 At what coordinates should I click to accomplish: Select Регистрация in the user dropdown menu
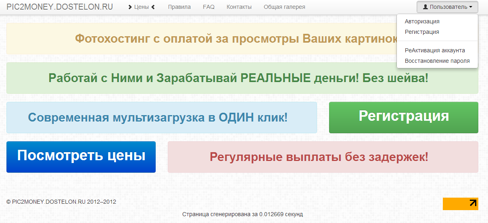(x=422, y=32)
